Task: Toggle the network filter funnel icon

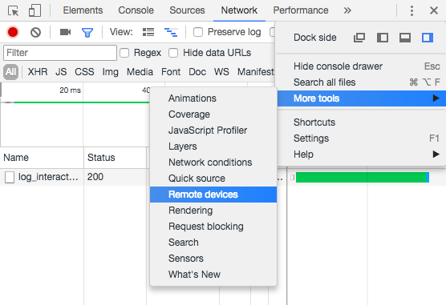Action: tap(87, 32)
